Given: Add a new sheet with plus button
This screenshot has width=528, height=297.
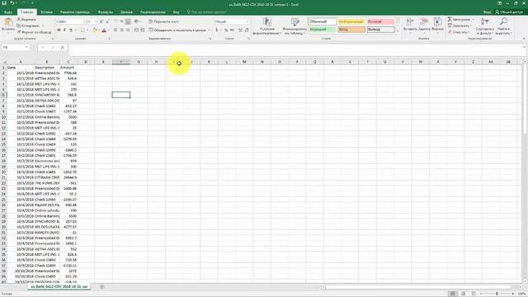Looking at the screenshot, I should pos(102,287).
